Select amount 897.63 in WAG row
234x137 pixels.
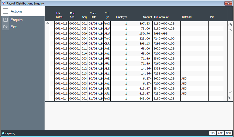point(145,23)
